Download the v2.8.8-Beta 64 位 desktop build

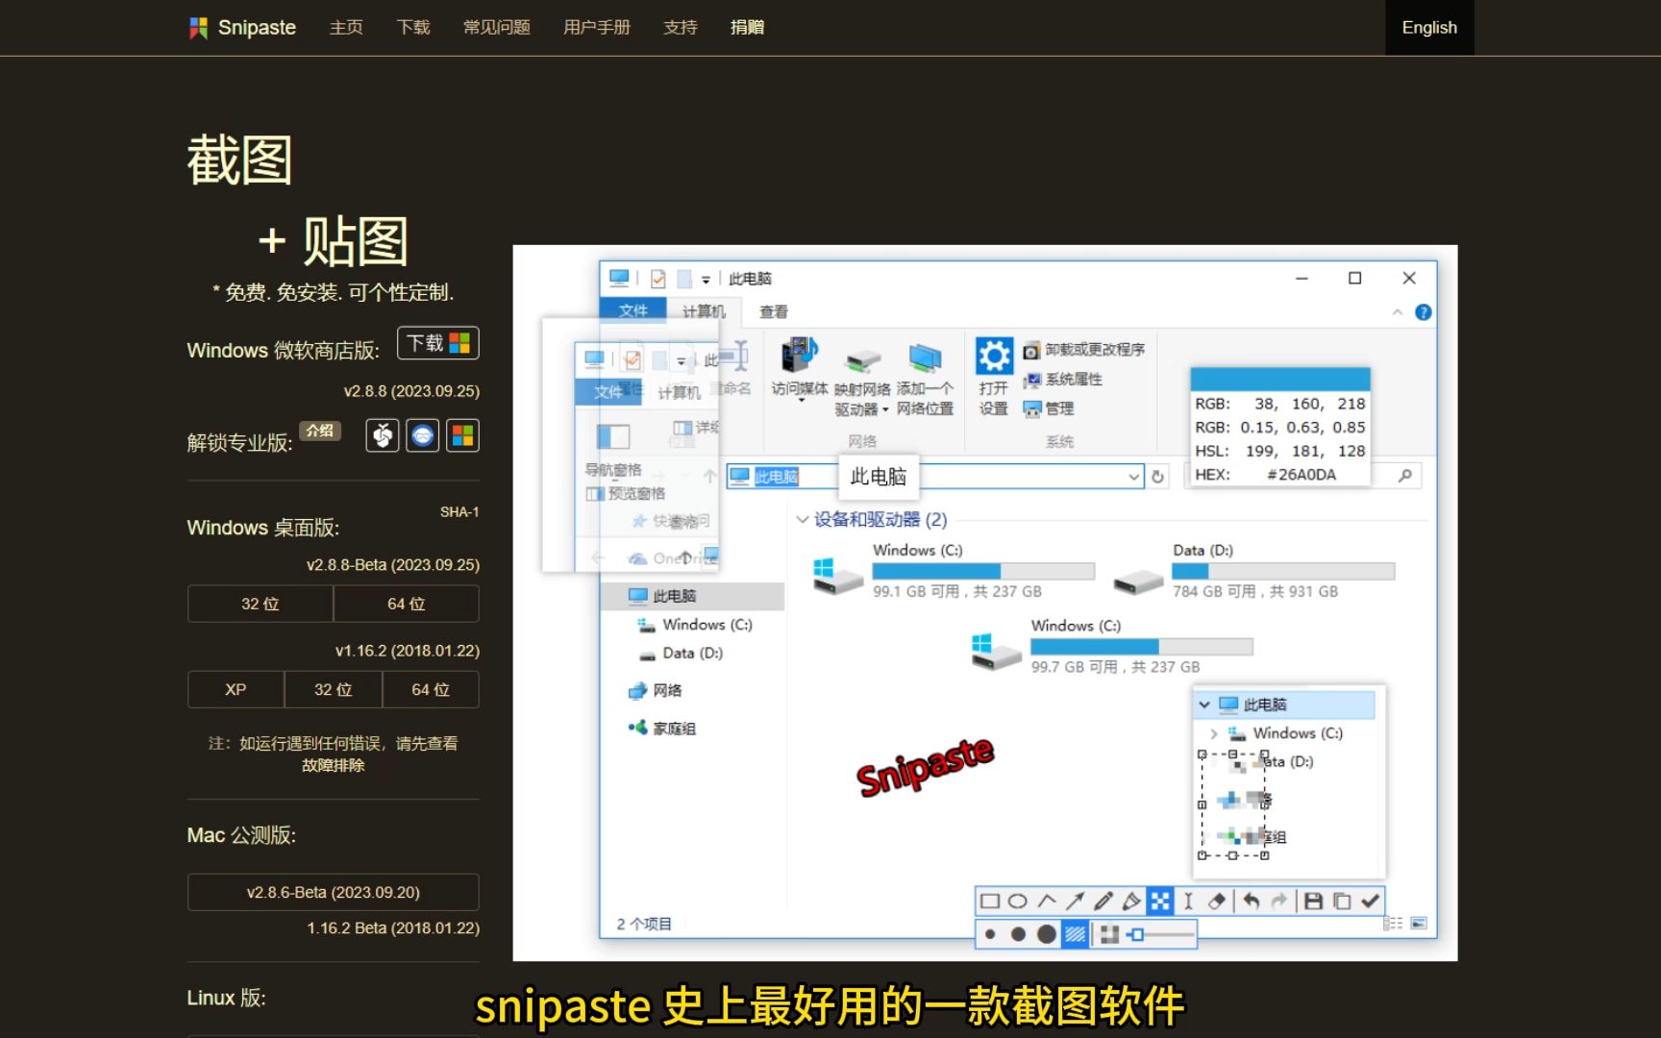(407, 604)
